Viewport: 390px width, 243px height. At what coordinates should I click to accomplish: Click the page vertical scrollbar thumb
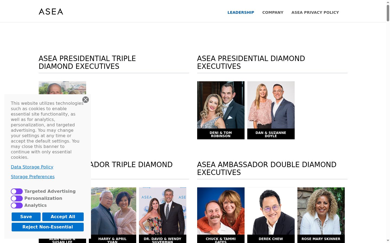coord(388,13)
